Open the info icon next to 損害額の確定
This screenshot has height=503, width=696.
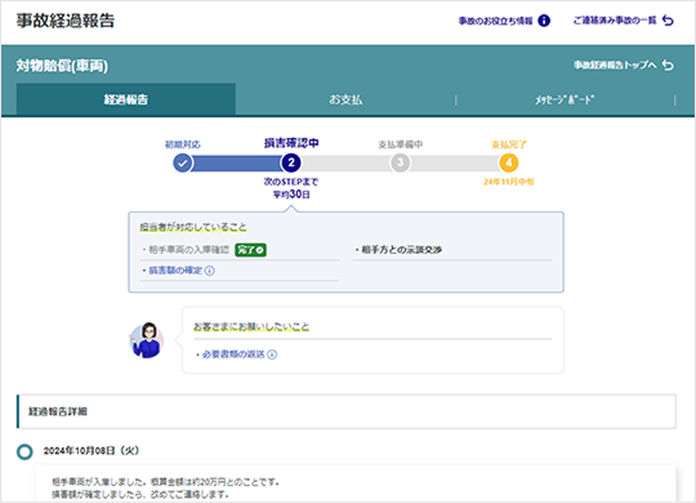coord(209,270)
